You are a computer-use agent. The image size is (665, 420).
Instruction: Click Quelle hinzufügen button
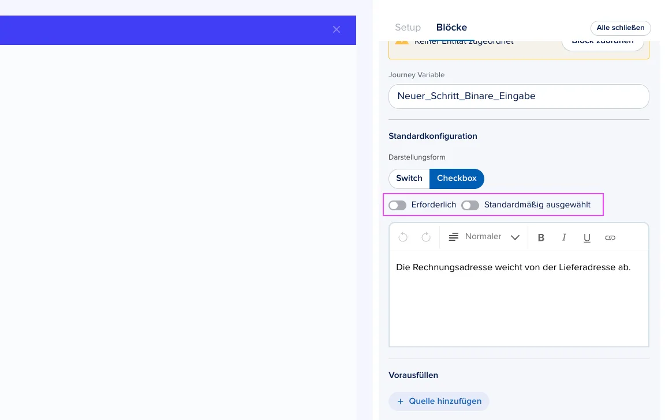pos(439,401)
